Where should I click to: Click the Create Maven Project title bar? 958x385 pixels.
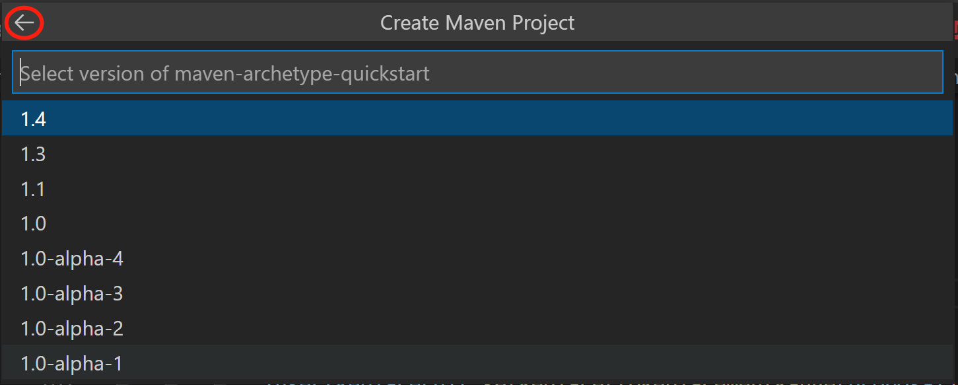(x=477, y=22)
